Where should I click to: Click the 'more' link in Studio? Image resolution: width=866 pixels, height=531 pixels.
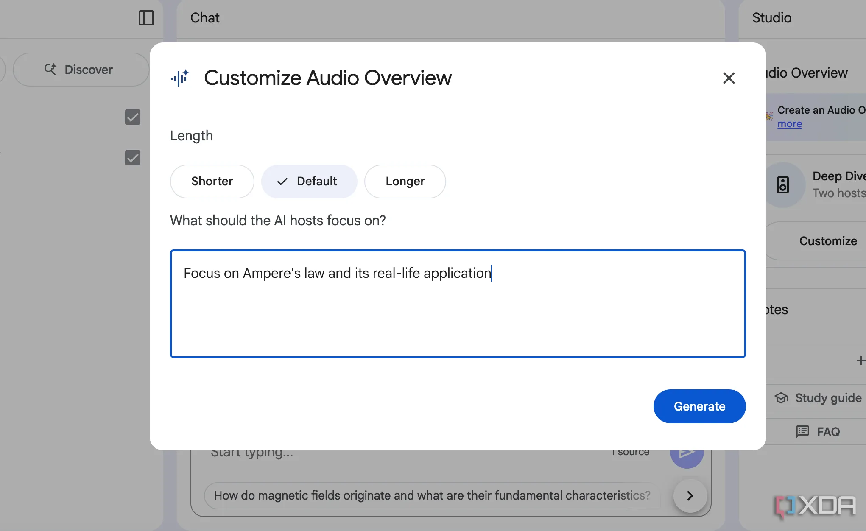pos(790,124)
